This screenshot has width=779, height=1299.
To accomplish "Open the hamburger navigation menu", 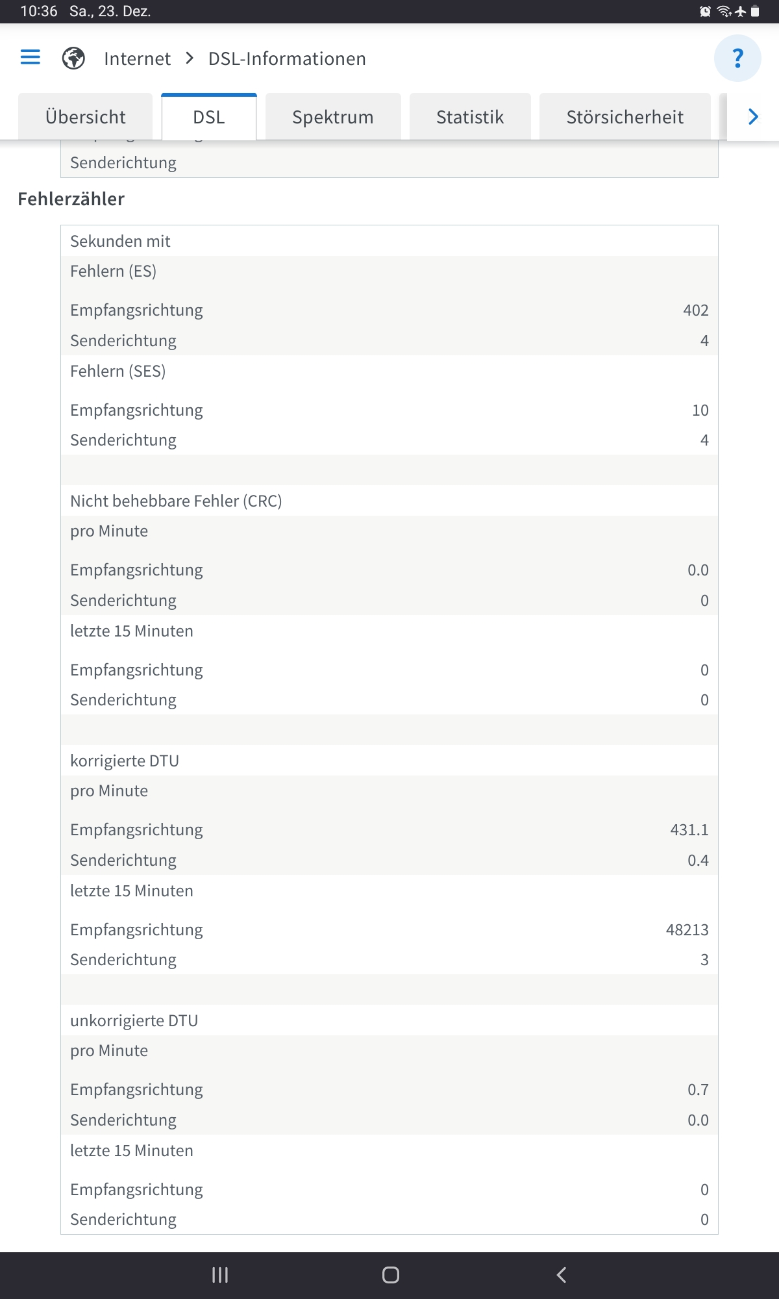I will click(30, 58).
